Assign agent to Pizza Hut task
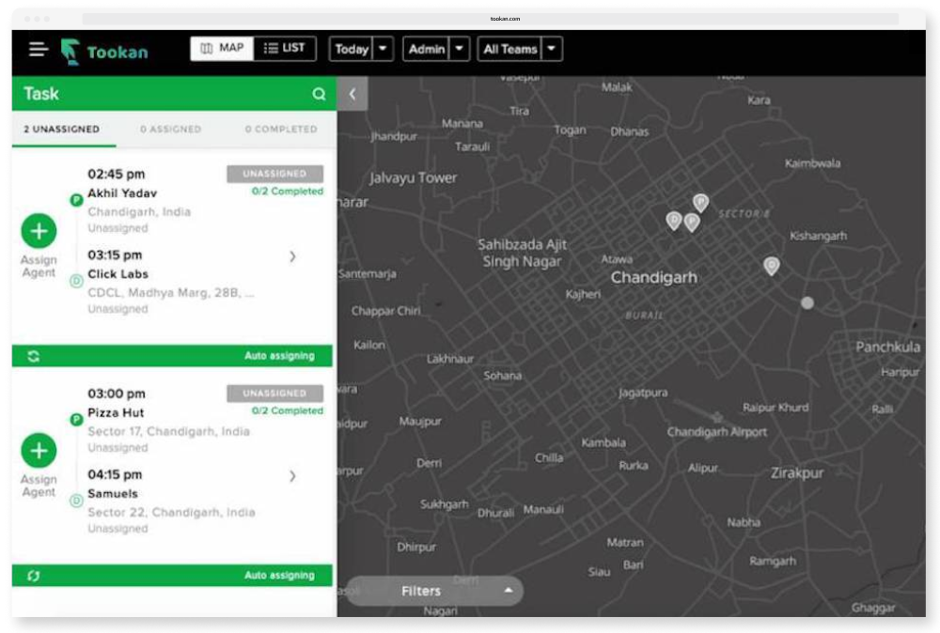This screenshot has height=633, width=940. (39, 451)
